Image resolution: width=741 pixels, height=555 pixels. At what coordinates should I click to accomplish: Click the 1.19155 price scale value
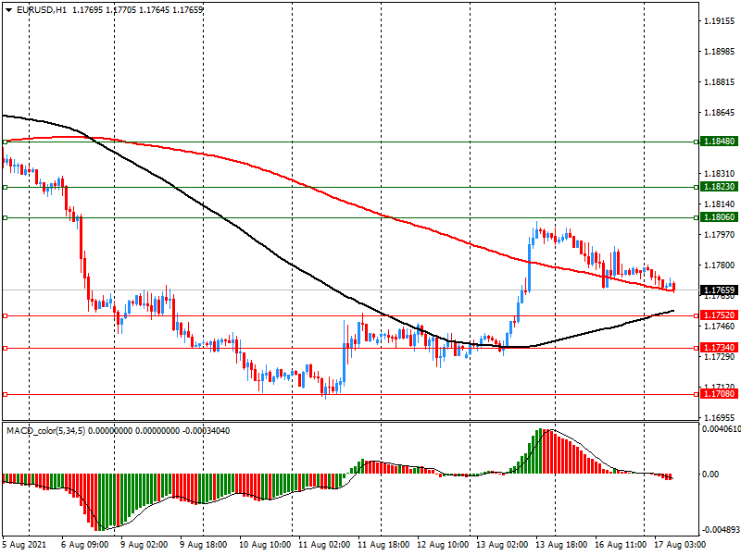(720, 20)
